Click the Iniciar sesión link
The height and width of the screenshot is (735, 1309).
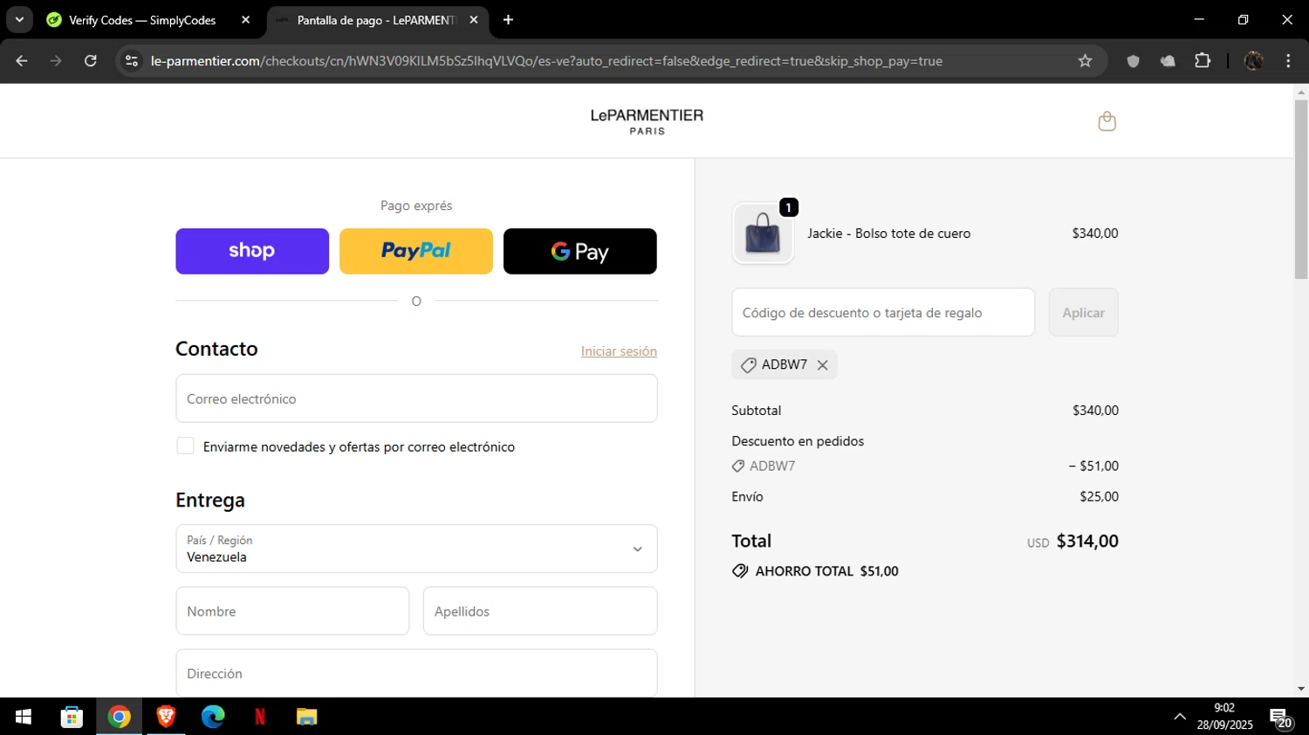point(619,351)
